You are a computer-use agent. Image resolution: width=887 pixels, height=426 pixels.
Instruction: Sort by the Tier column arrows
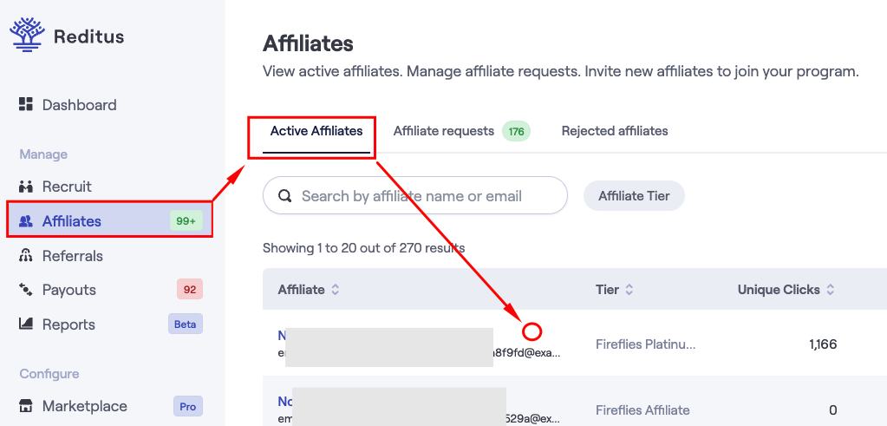(x=629, y=290)
